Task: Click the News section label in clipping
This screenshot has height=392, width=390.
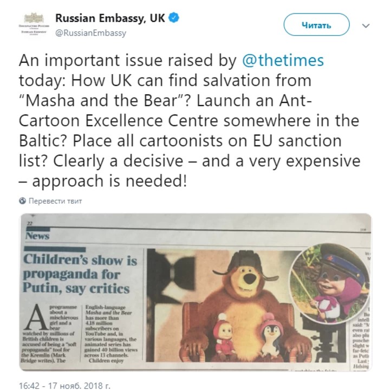Action: point(37,236)
